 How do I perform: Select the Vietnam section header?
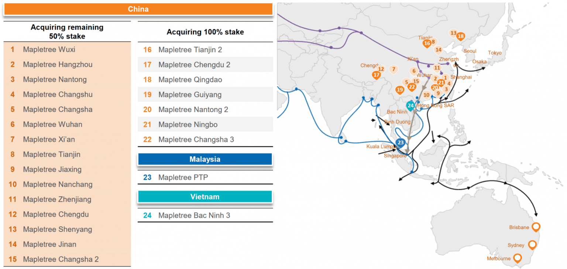205,197
